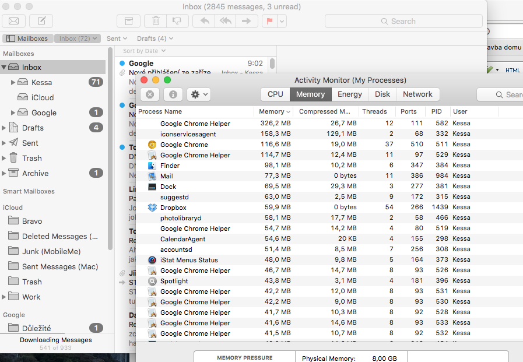
Task: Open the Drafts (4) favorites dropdown
Action: tap(155, 38)
